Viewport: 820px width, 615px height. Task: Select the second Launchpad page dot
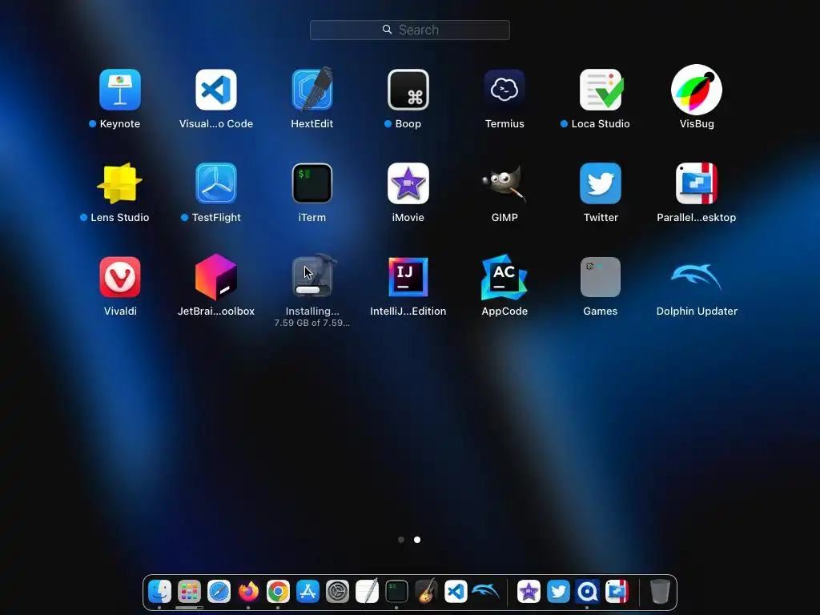[417, 540]
